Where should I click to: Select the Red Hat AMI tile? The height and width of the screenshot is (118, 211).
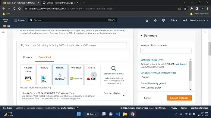tap(90, 75)
